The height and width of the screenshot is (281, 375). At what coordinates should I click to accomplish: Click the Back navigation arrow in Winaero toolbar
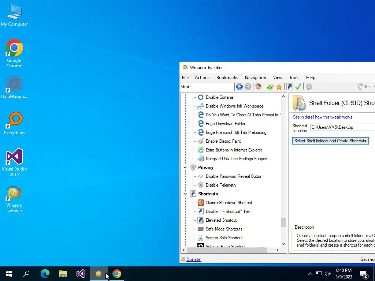click(x=240, y=86)
